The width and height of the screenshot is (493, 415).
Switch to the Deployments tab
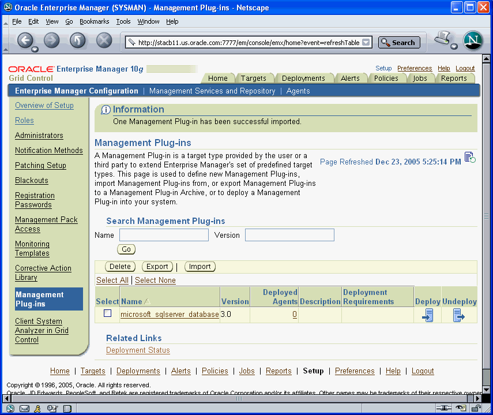[x=303, y=78]
